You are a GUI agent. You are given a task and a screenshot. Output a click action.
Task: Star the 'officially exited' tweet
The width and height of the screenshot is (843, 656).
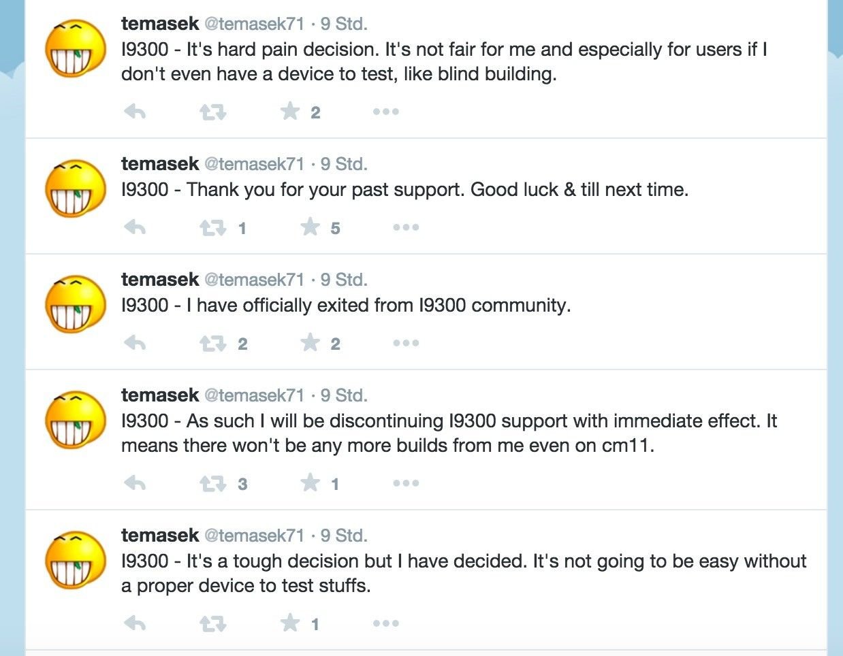pos(310,342)
